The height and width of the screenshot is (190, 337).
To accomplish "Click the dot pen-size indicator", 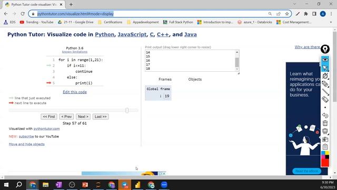I will [x=325, y=107].
